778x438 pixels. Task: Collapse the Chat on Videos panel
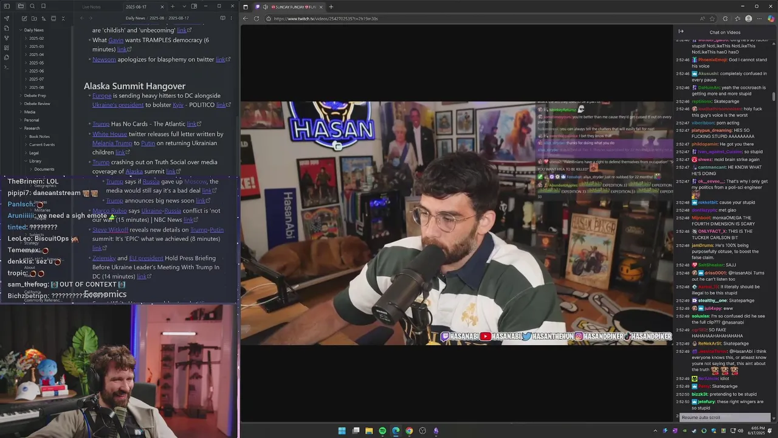[681, 32]
